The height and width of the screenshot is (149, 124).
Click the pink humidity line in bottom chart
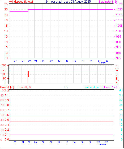61,122
